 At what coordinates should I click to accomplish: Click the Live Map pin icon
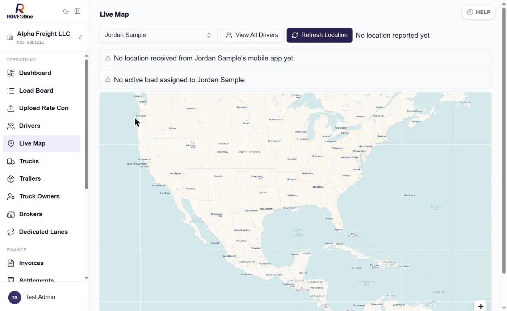(11, 144)
